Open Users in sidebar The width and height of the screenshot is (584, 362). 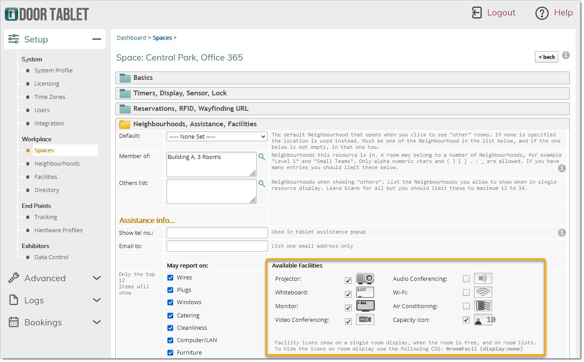[x=42, y=110]
